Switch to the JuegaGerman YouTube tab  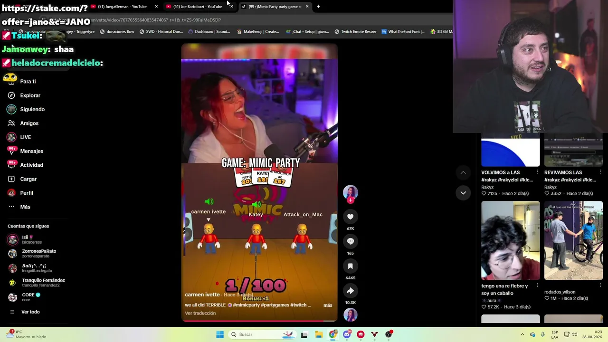[122, 7]
